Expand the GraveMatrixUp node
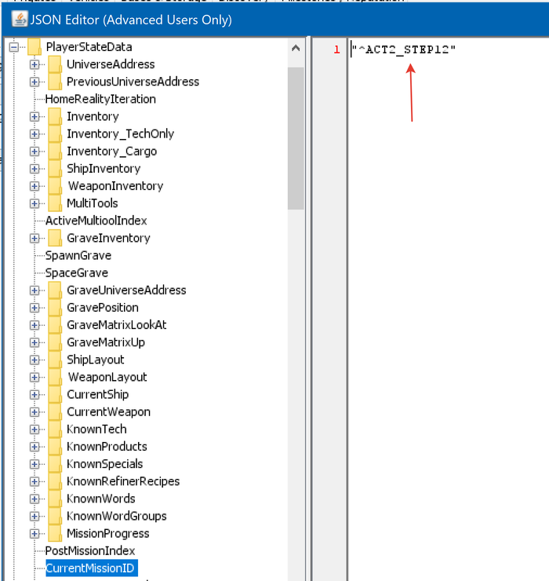The image size is (549, 581). (35, 342)
